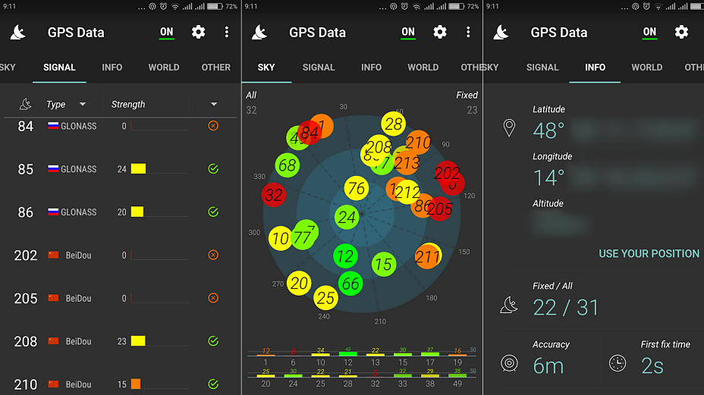Open settings gear in middle SKY screen
The width and height of the screenshot is (704, 395).
coord(440,32)
